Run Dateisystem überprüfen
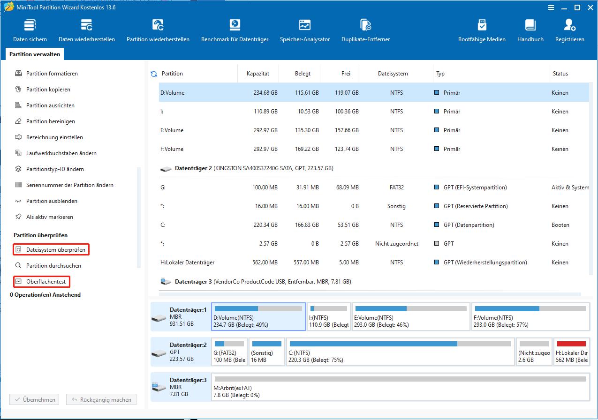Image resolution: width=598 pixels, height=420 pixels. click(51, 250)
